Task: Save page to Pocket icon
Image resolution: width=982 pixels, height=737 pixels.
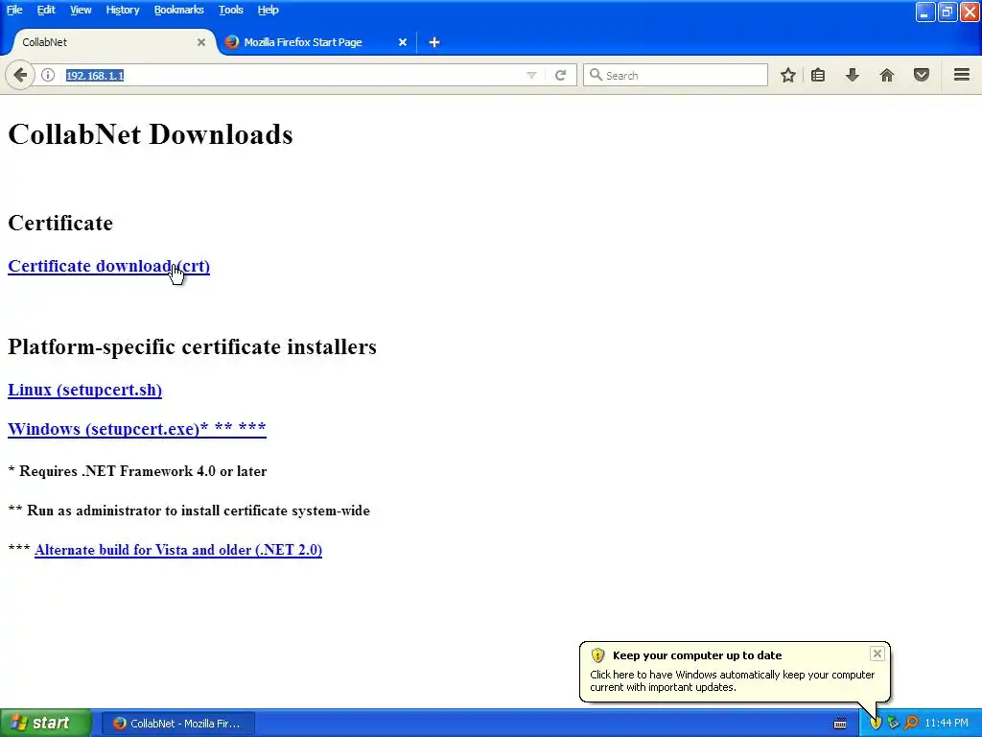Action: point(922,75)
